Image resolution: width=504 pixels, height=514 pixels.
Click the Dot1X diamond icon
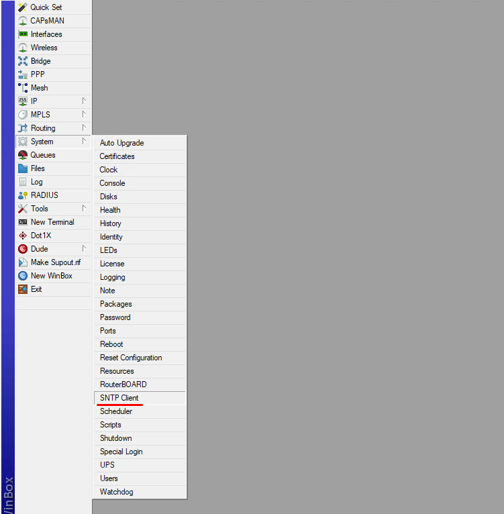(23, 236)
